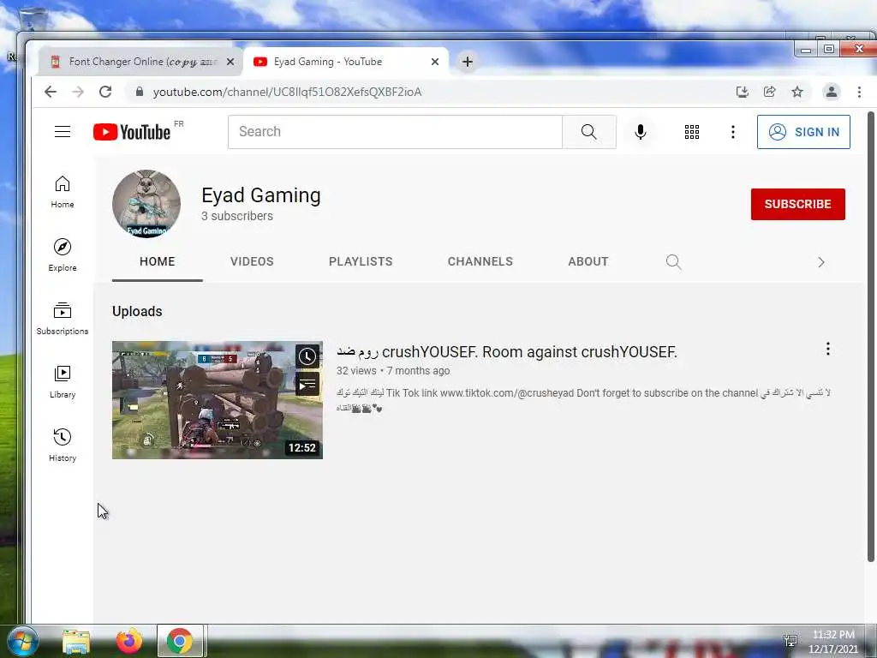Click the Subscribe button
This screenshot has width=877, height=658.
click(x=797, y=204)
